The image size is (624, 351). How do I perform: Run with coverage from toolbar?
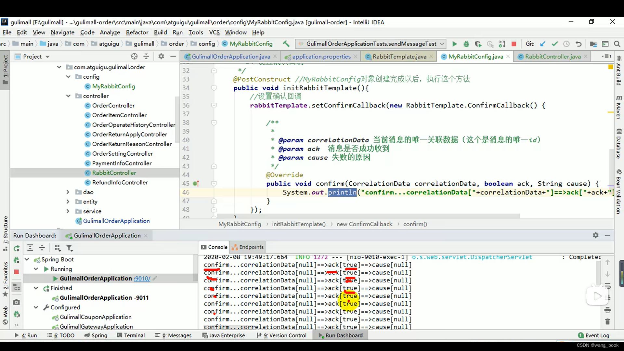(478, 44)
